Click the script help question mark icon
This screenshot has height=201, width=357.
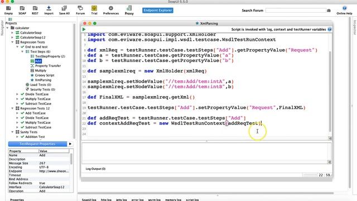tap(330, 30)
